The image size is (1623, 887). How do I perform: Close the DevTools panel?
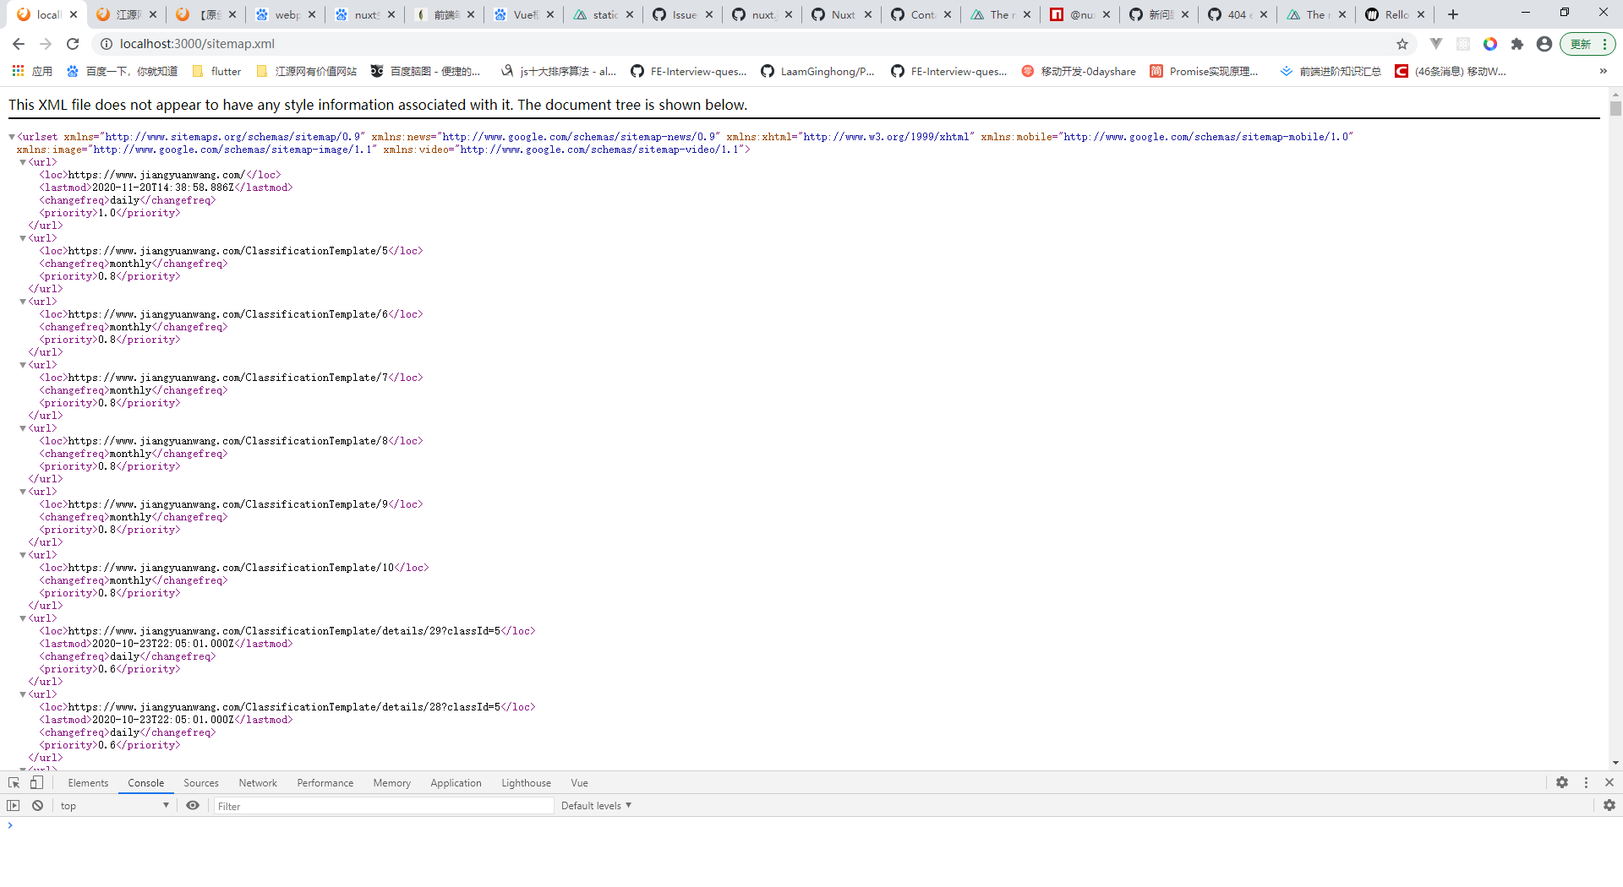(1609, 783)
